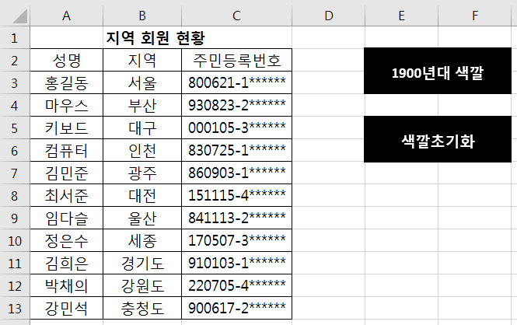
Task: Select row 2 header
Action: (15, 61)
